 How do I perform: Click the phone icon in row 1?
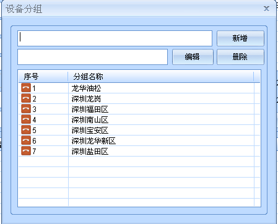[x=26, y=88]
